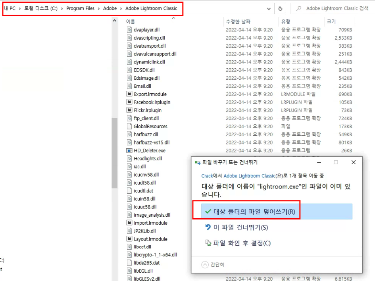375x281 pixels.
Task: Click the GlobalResources blank file icon
Action: coord(129,126)
